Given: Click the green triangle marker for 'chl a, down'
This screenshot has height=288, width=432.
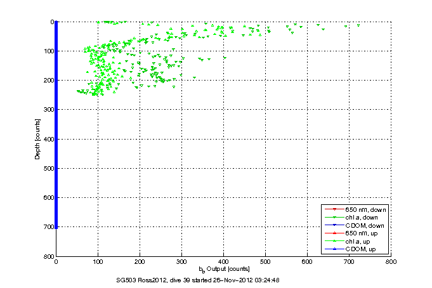Looking at the screenshot, I should click(334, 218).
